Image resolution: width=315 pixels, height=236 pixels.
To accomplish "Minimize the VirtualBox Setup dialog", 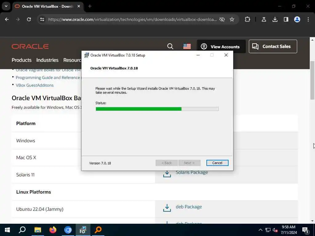I will click(198, 55).
